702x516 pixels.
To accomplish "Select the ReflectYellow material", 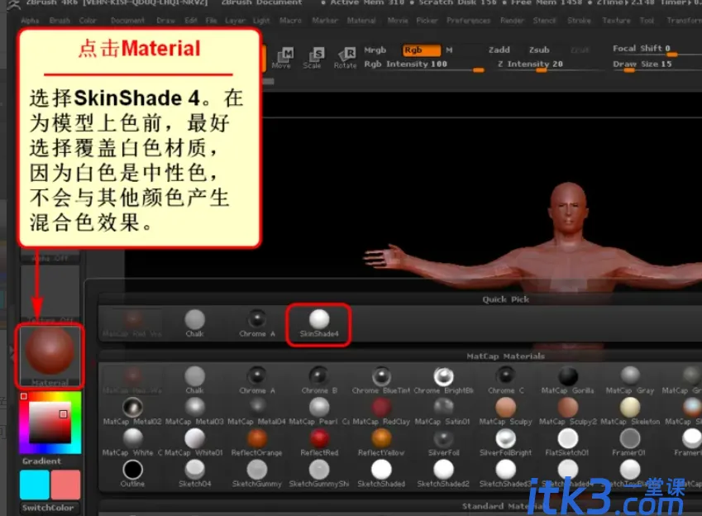I will (381, 442).
